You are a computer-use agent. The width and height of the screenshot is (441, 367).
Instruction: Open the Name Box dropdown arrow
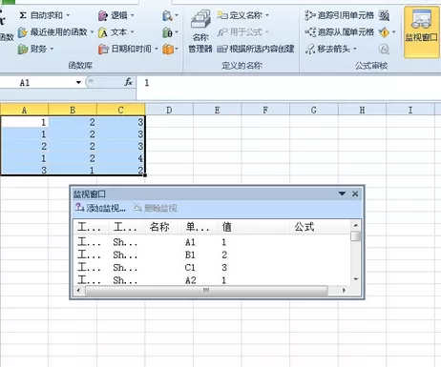pos(78,83)
